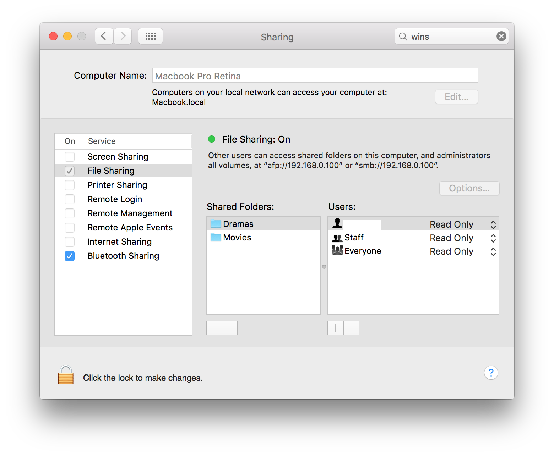
Task: Add a user with plus button
Action: 336,328
